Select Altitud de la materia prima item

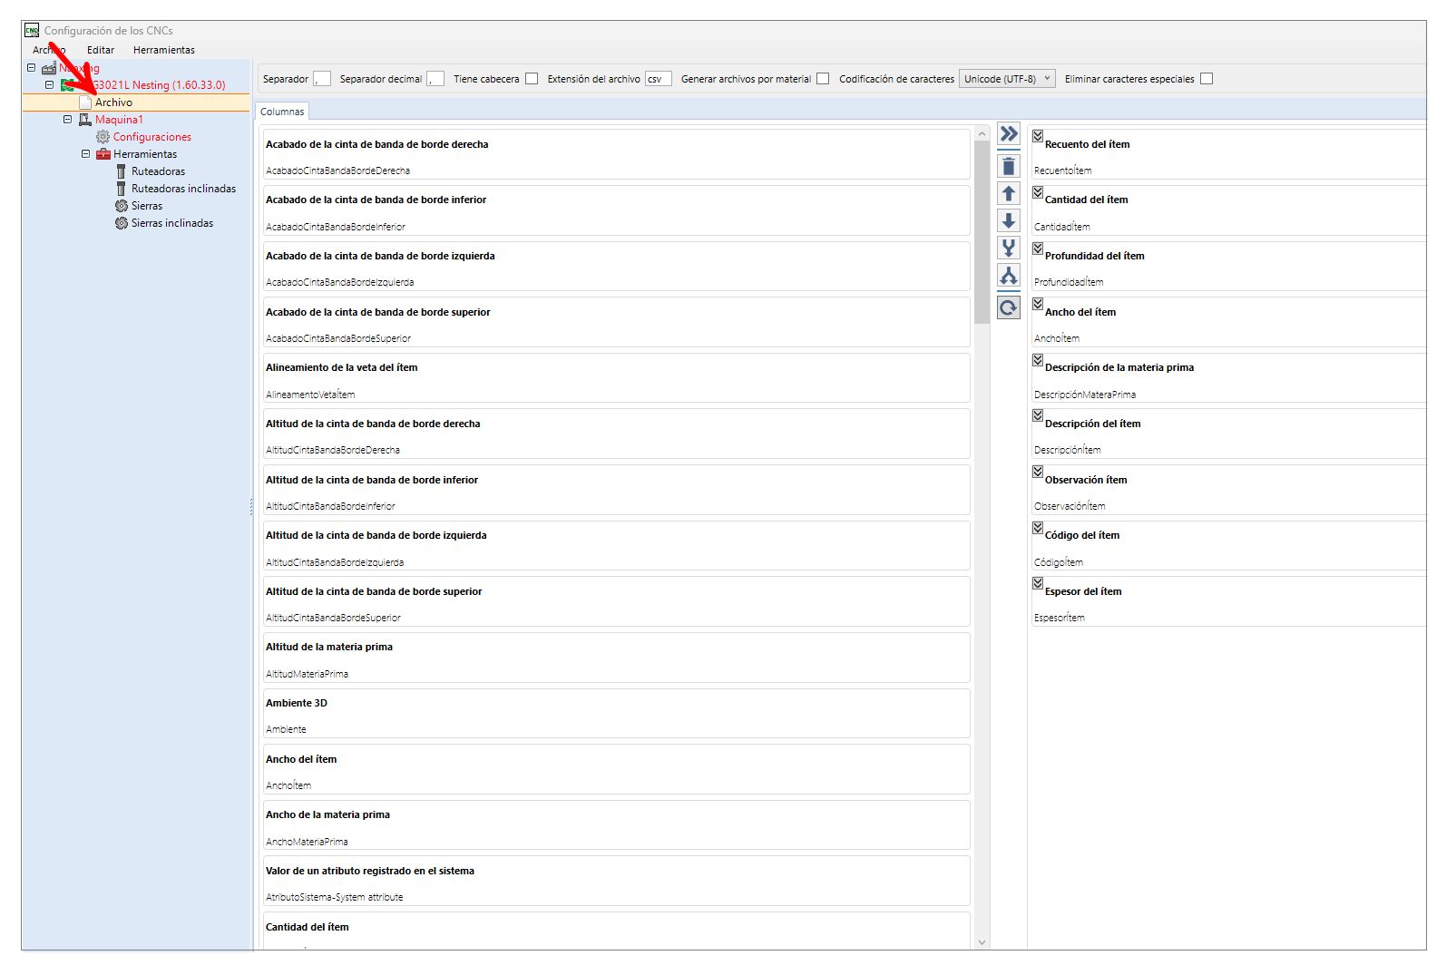[x=616, y=658]
